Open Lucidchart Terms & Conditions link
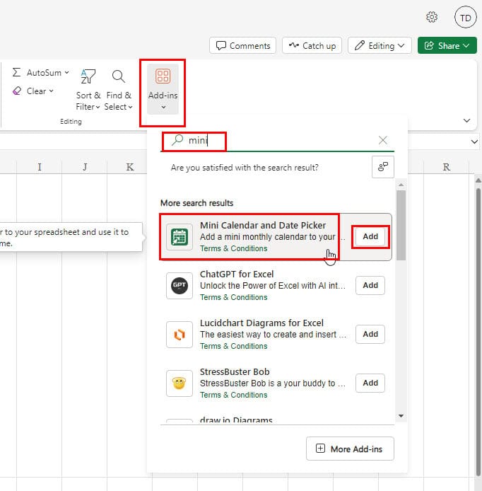Screen dimensions: 482x491 point(234,347)
